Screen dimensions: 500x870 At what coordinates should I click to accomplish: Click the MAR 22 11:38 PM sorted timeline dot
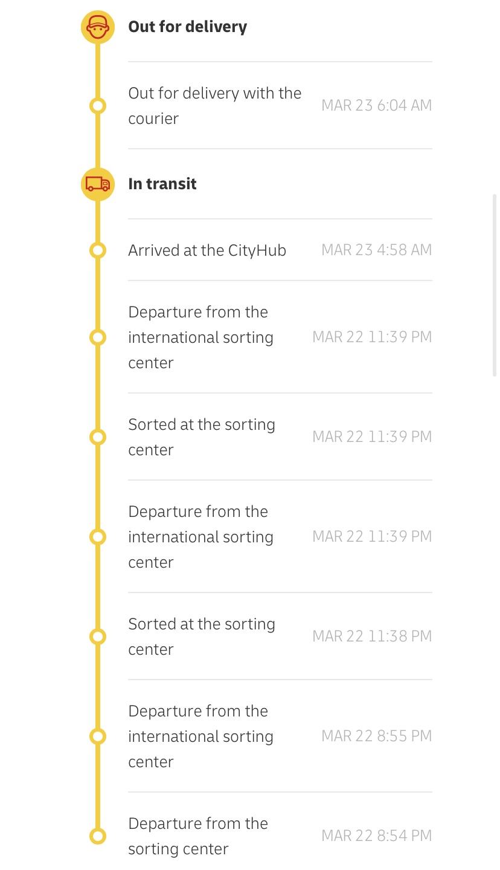98,636
